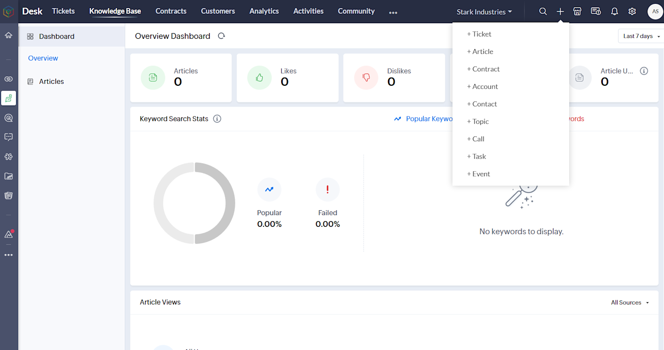
Task: Open the Contracts tab
Action: click(x=171, y=11)
